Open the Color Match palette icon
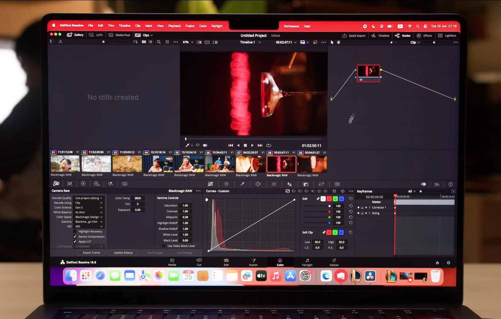 tap(70, 184)
